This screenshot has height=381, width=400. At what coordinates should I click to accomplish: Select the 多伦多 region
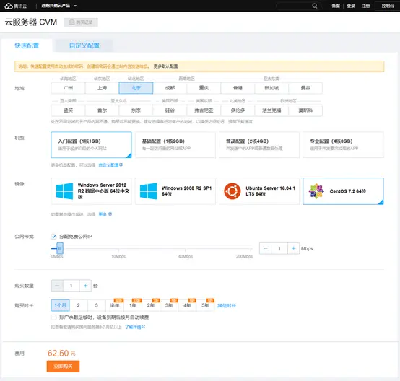[238, 110]
